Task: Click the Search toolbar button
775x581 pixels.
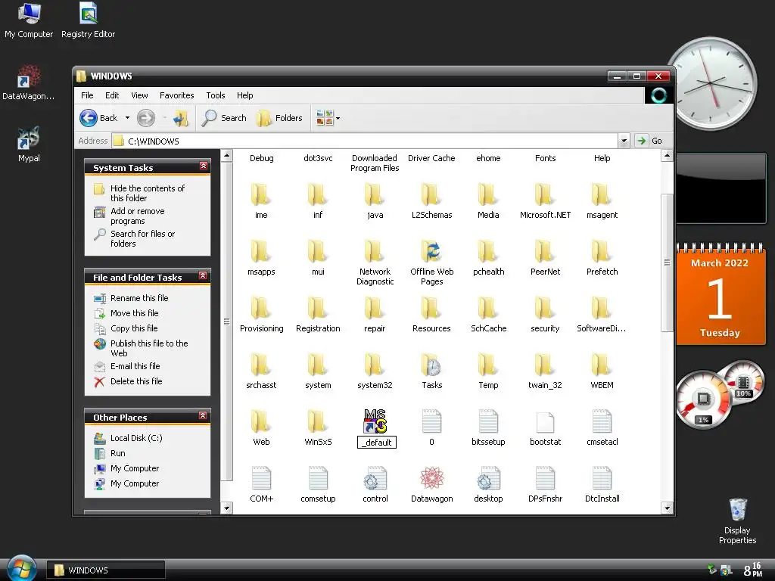Action: tap(224, 118)
